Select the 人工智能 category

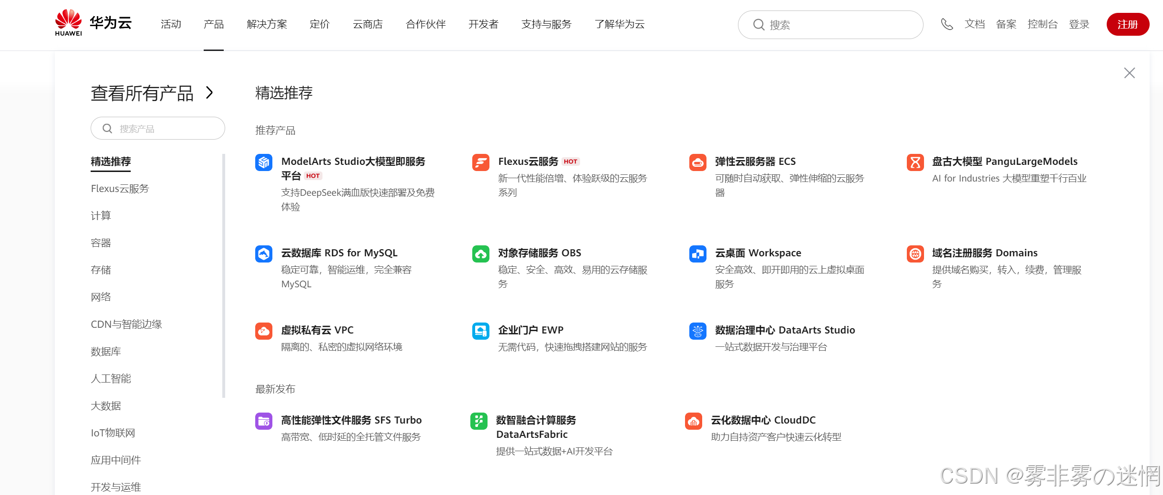pos(111,379)
